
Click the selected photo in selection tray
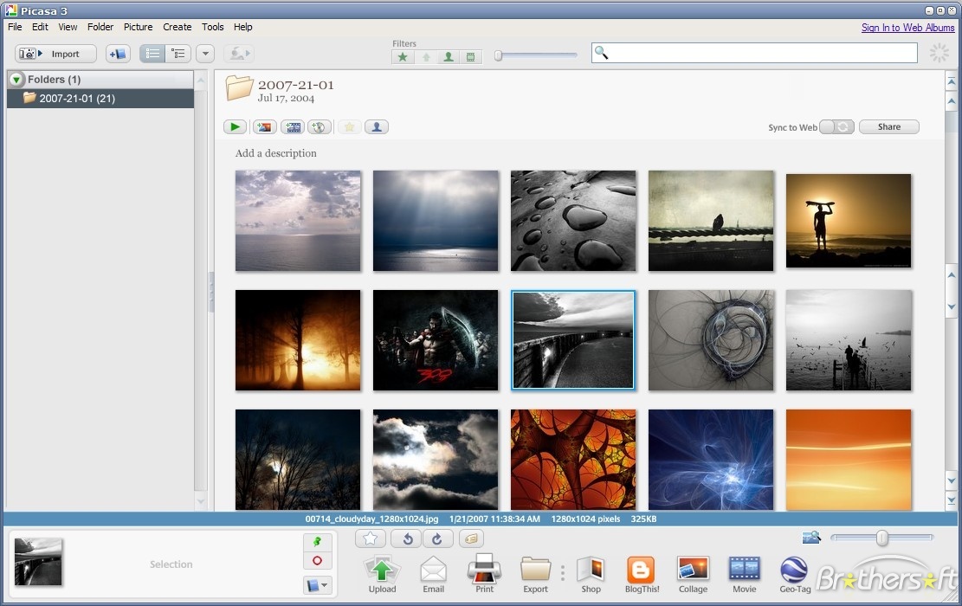tap(38, 562)
